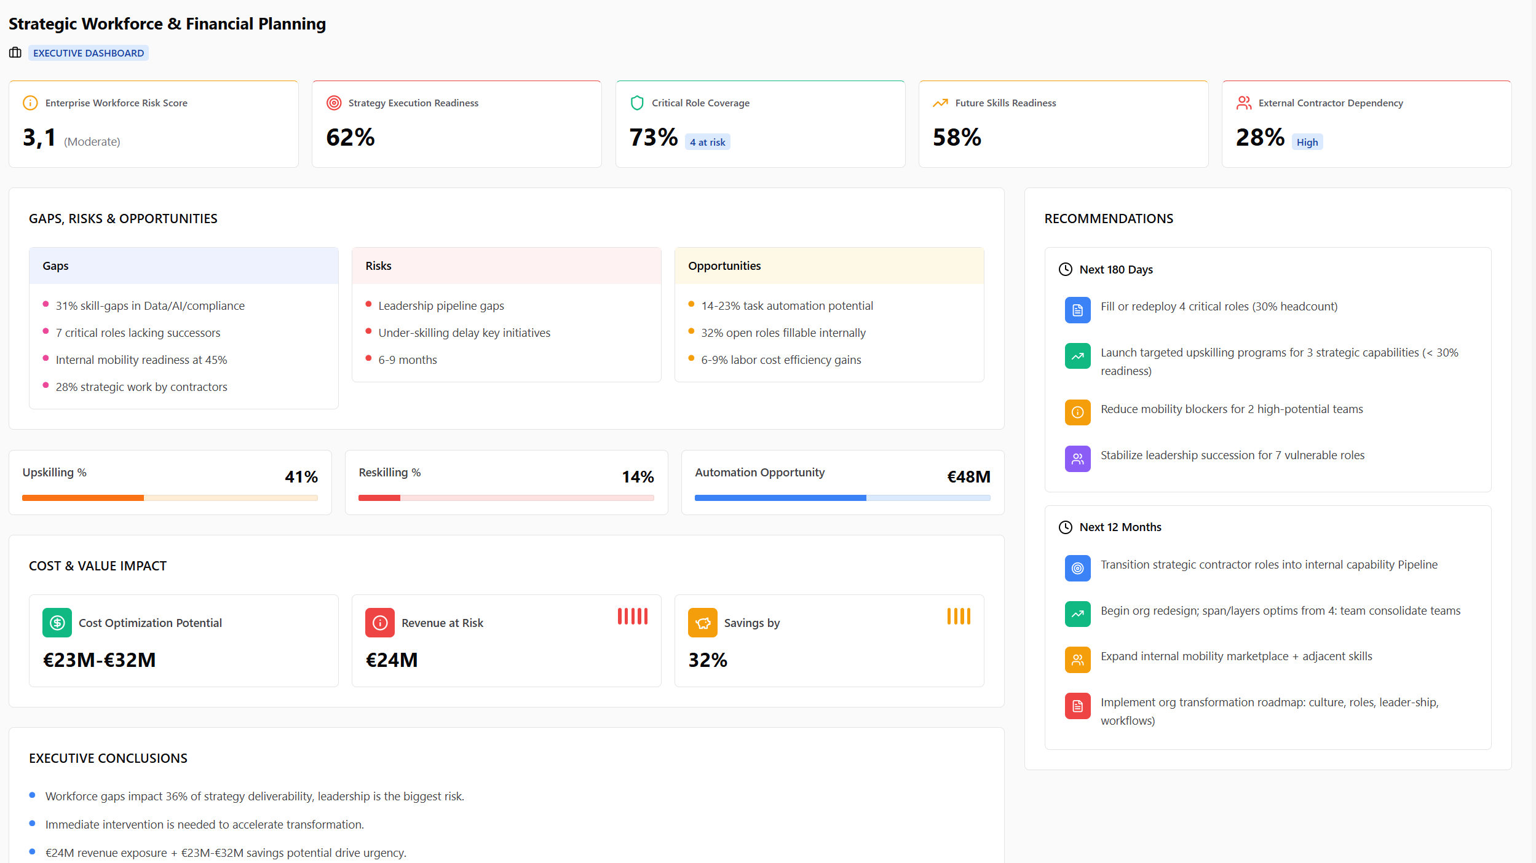Click the shield icon next to Critical Role Coverage
1536x863 pixels.
[x=637, y=103]
